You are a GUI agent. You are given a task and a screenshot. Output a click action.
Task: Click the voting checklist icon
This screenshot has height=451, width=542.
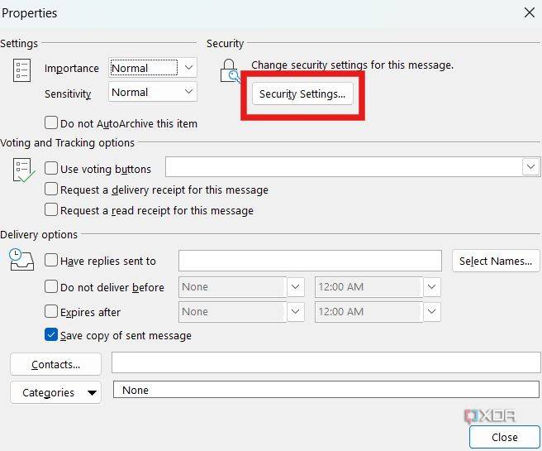pyautogui.click(x=23, y=170)
